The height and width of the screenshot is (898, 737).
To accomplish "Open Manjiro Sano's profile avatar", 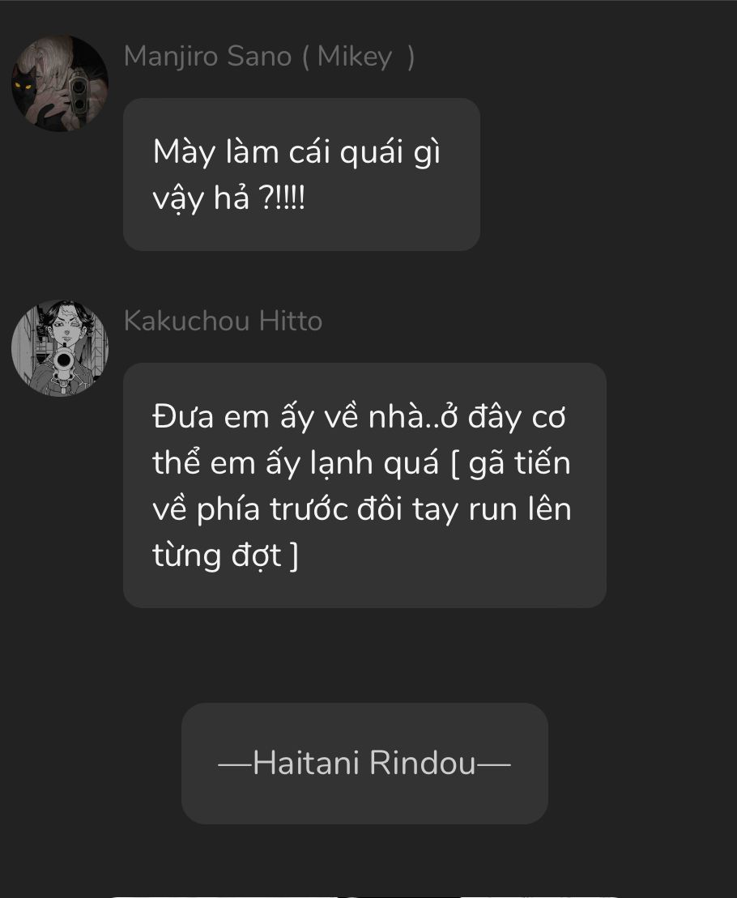I will coord(60,83).
